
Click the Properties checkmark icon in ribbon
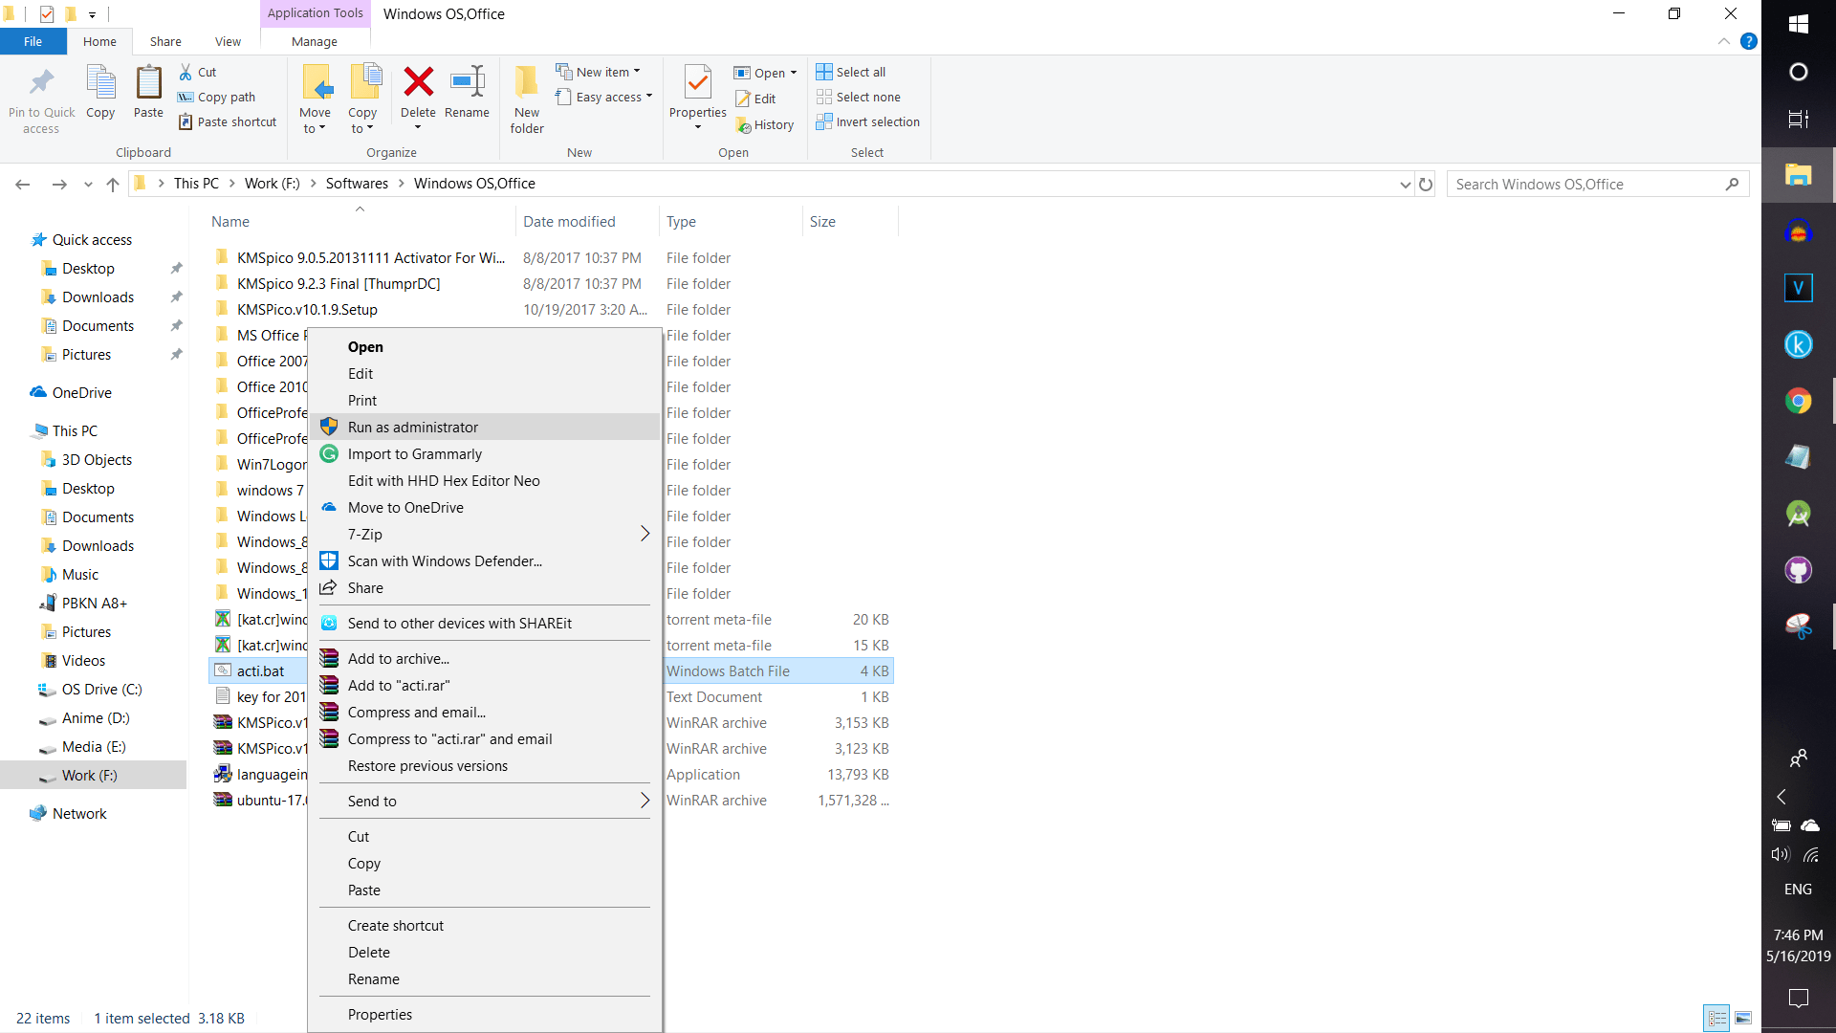(698, 83)
